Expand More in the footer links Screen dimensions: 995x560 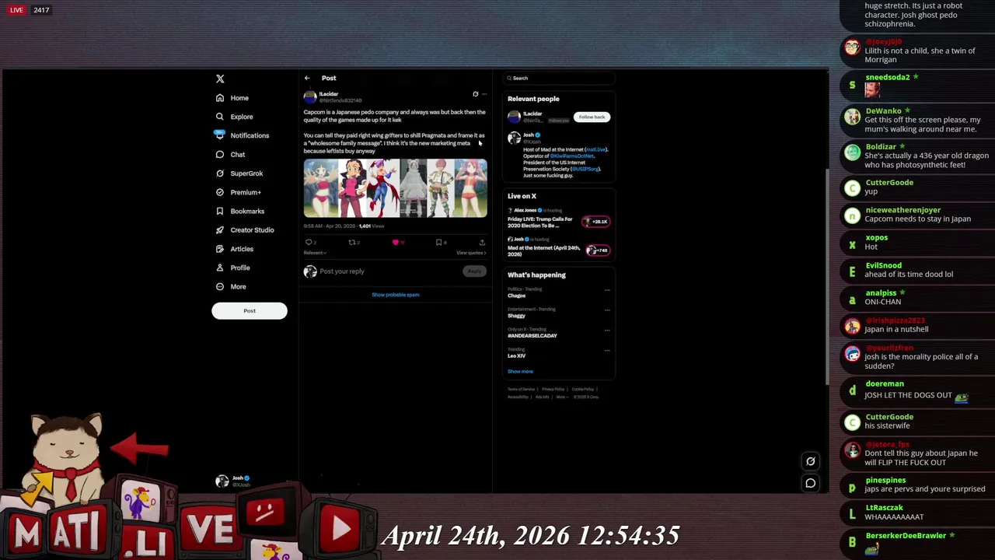tap(561, 397)
